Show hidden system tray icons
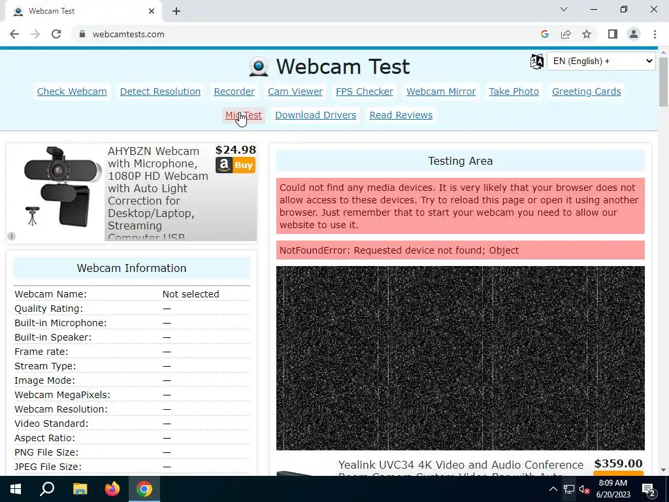669x502 pixels. point(553,489)
